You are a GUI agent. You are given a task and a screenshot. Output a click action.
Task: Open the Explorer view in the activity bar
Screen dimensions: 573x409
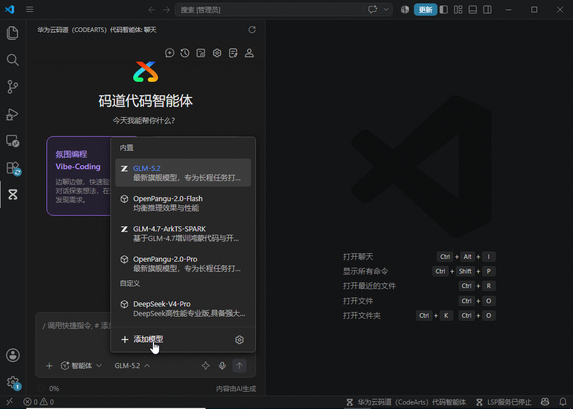13,33
